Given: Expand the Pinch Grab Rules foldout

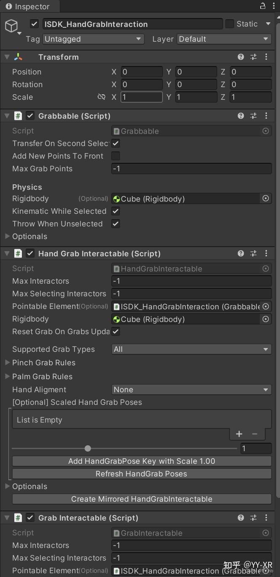Looking at the screenshot, I should (8, 362).
